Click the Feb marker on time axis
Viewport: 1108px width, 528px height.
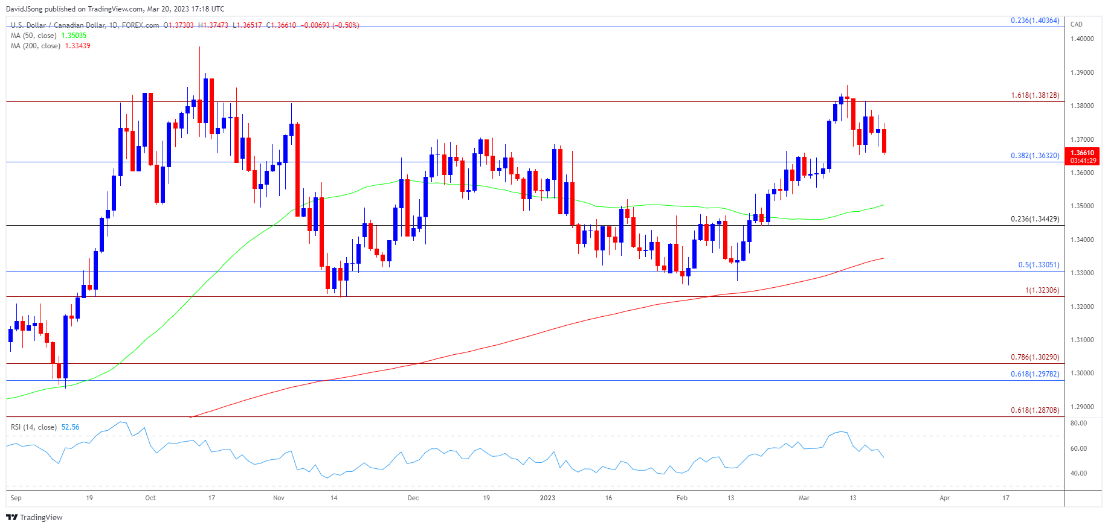click(x=682, y=498)
